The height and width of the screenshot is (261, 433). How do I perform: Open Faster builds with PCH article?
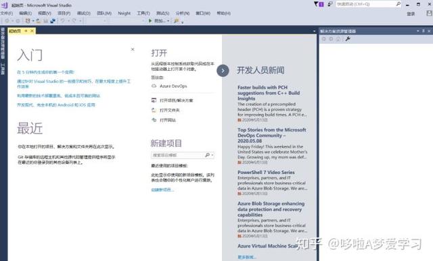[269, 93]
